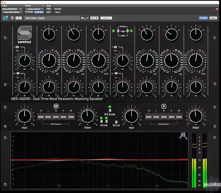Click the Mid Output gain knob
The image size is (221, 193).
tap(88, 116)
